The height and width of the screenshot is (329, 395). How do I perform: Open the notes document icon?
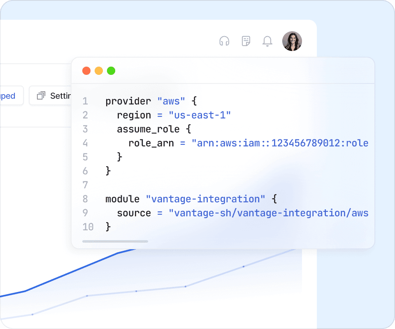point(246,41)
